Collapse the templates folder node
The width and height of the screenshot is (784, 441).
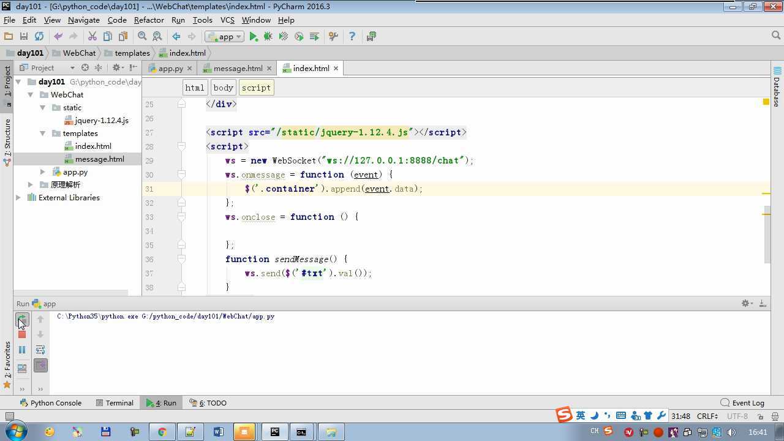[43, 134]
